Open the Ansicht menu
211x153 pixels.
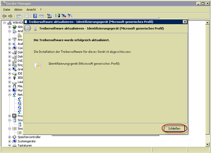(x=31, y=10)
